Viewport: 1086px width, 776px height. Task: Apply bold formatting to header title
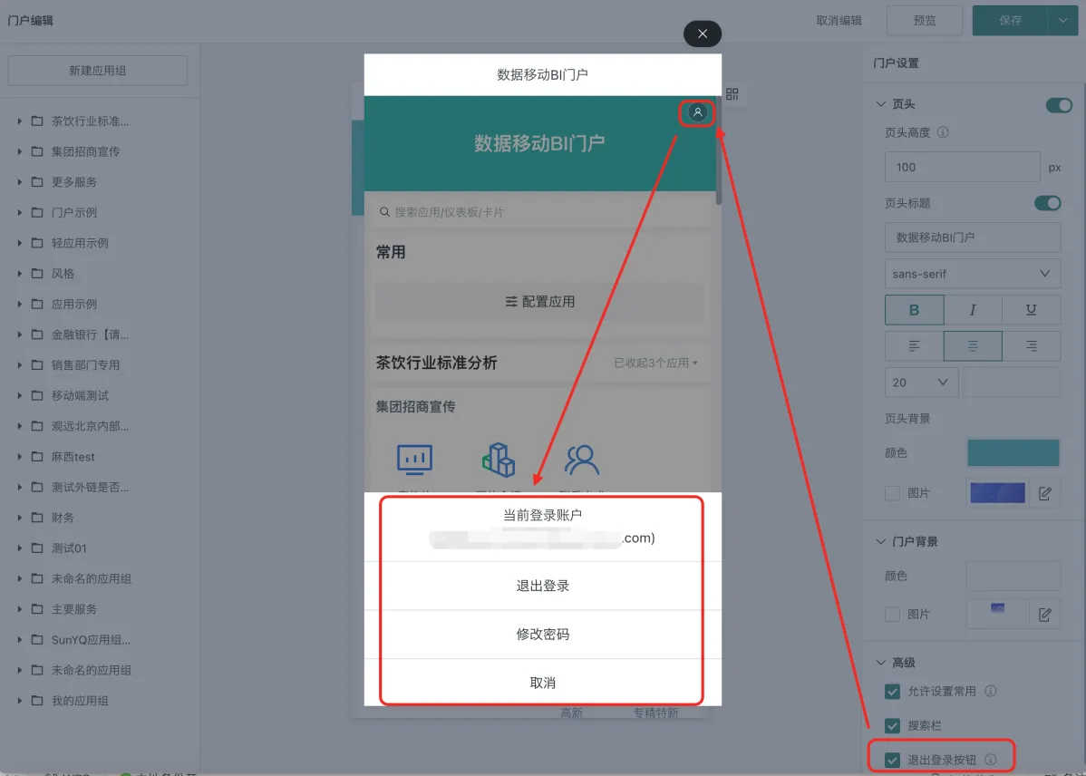tap(914, 310)
